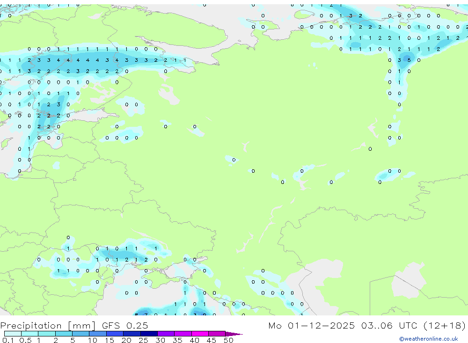Select the 0.5–1 mm legend color swatch

[30, 334]
